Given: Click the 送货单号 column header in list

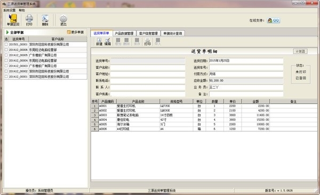Looking at the screenshot, I should [18, 39].
